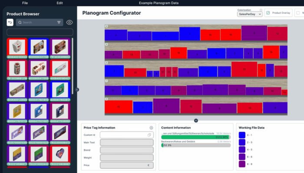The image size is (304, 173).
Task: Click the copy icon in Custom Id field
Action: pos(149,135)
